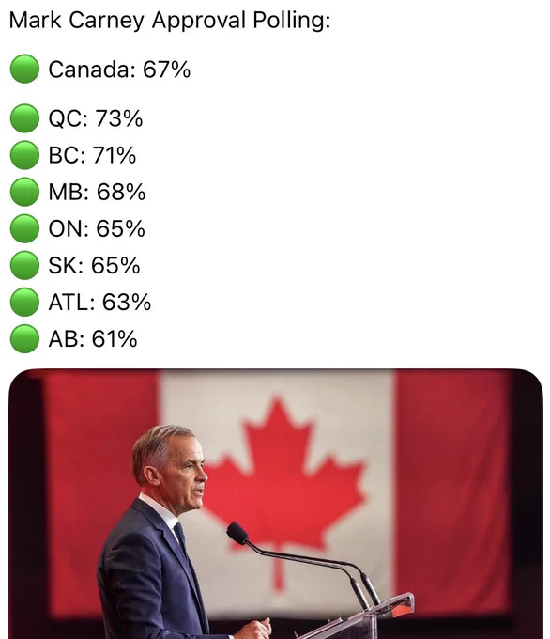Select the green circle next to ON
Image resolution: width=550 pixels, height=639 pixels.
point(24,228)
